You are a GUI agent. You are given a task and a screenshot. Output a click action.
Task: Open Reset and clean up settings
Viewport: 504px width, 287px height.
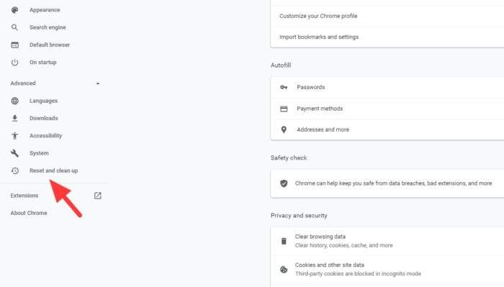click(x=54, y=170)
